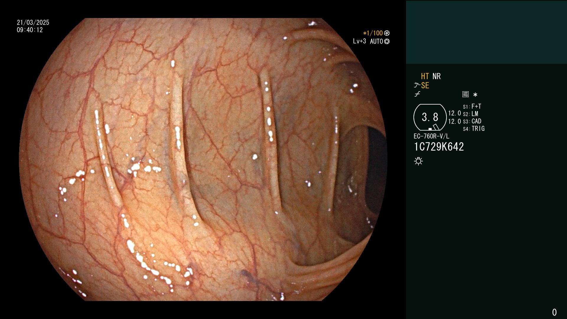Click the scope tip diagram showing 3.8

(430, 117)
